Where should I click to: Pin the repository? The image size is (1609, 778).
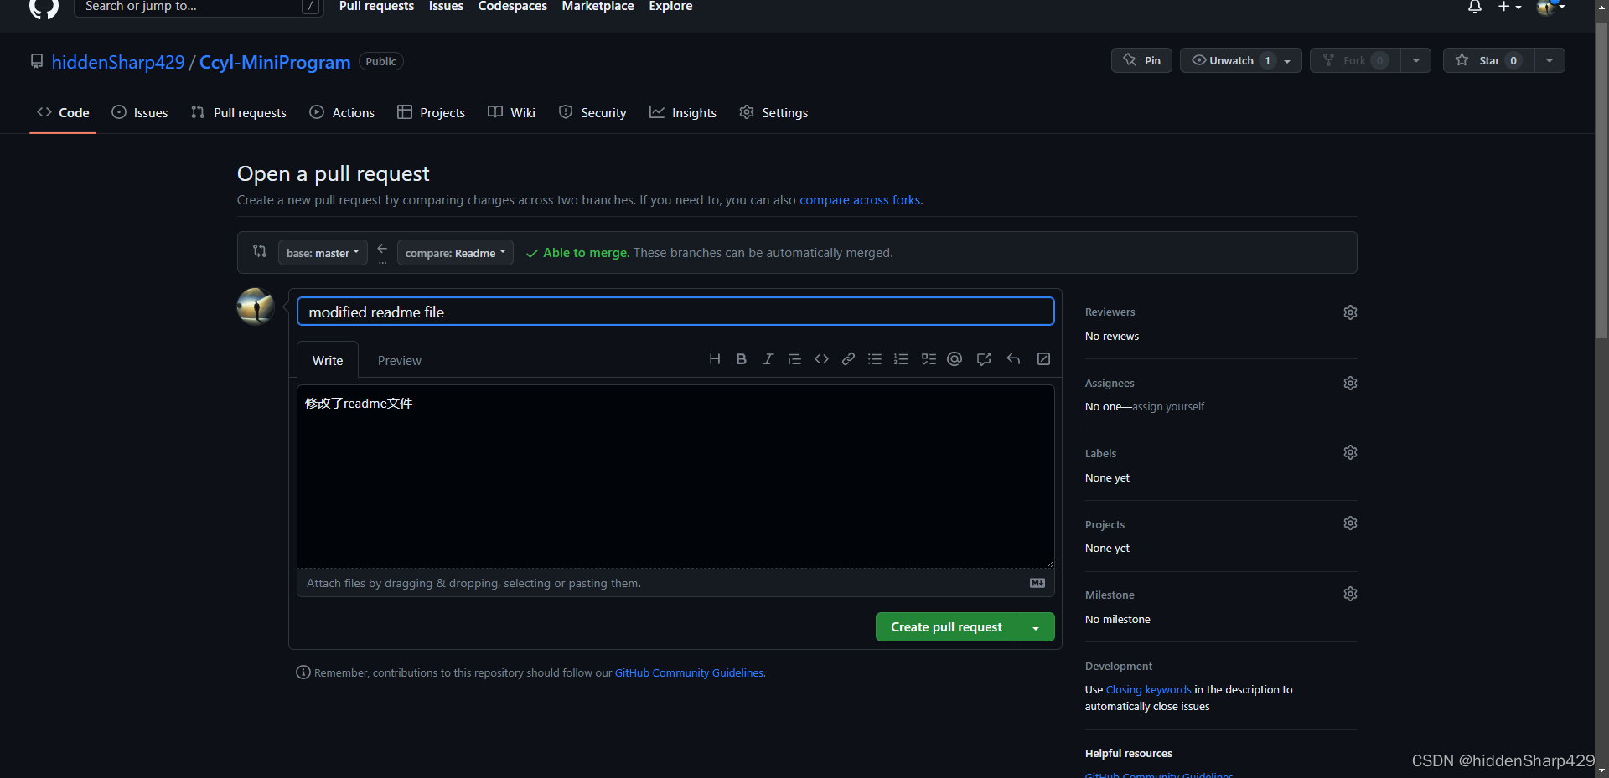[1141, 60]
